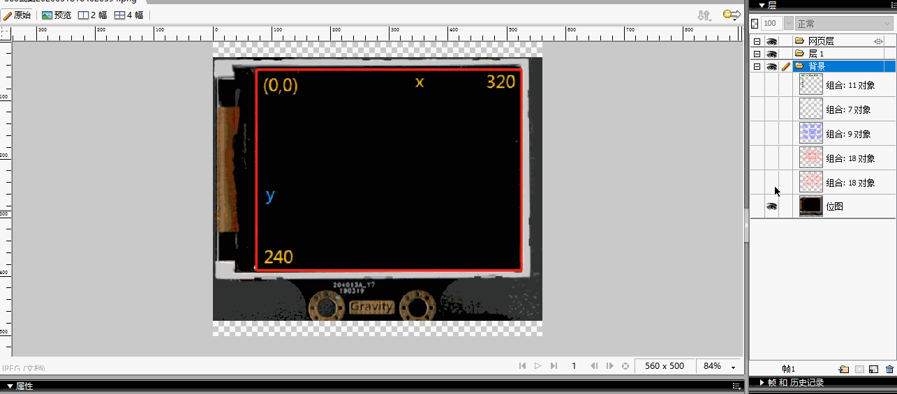Collapse the 层 1 layer with minus box
Screen dimensions: 897x394
click(757, 54)
